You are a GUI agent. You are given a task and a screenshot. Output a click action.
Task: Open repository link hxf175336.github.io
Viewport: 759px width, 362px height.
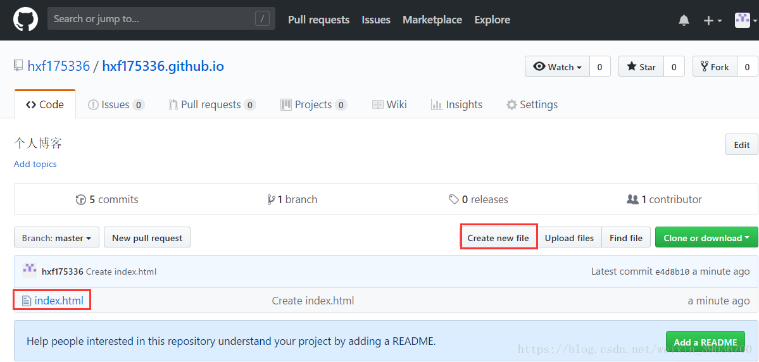tap(163, 66)
